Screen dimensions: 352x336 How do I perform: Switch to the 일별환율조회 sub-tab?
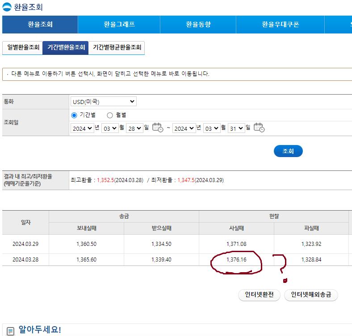coord(23,47)
